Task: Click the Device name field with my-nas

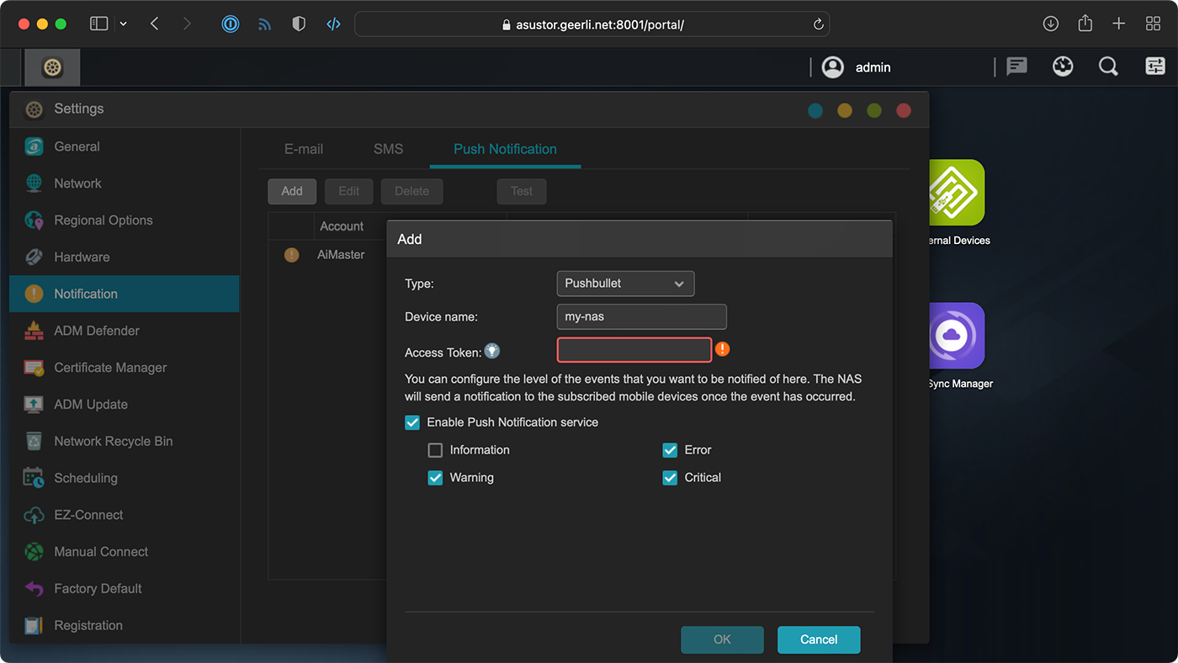Action: [641, 317]
